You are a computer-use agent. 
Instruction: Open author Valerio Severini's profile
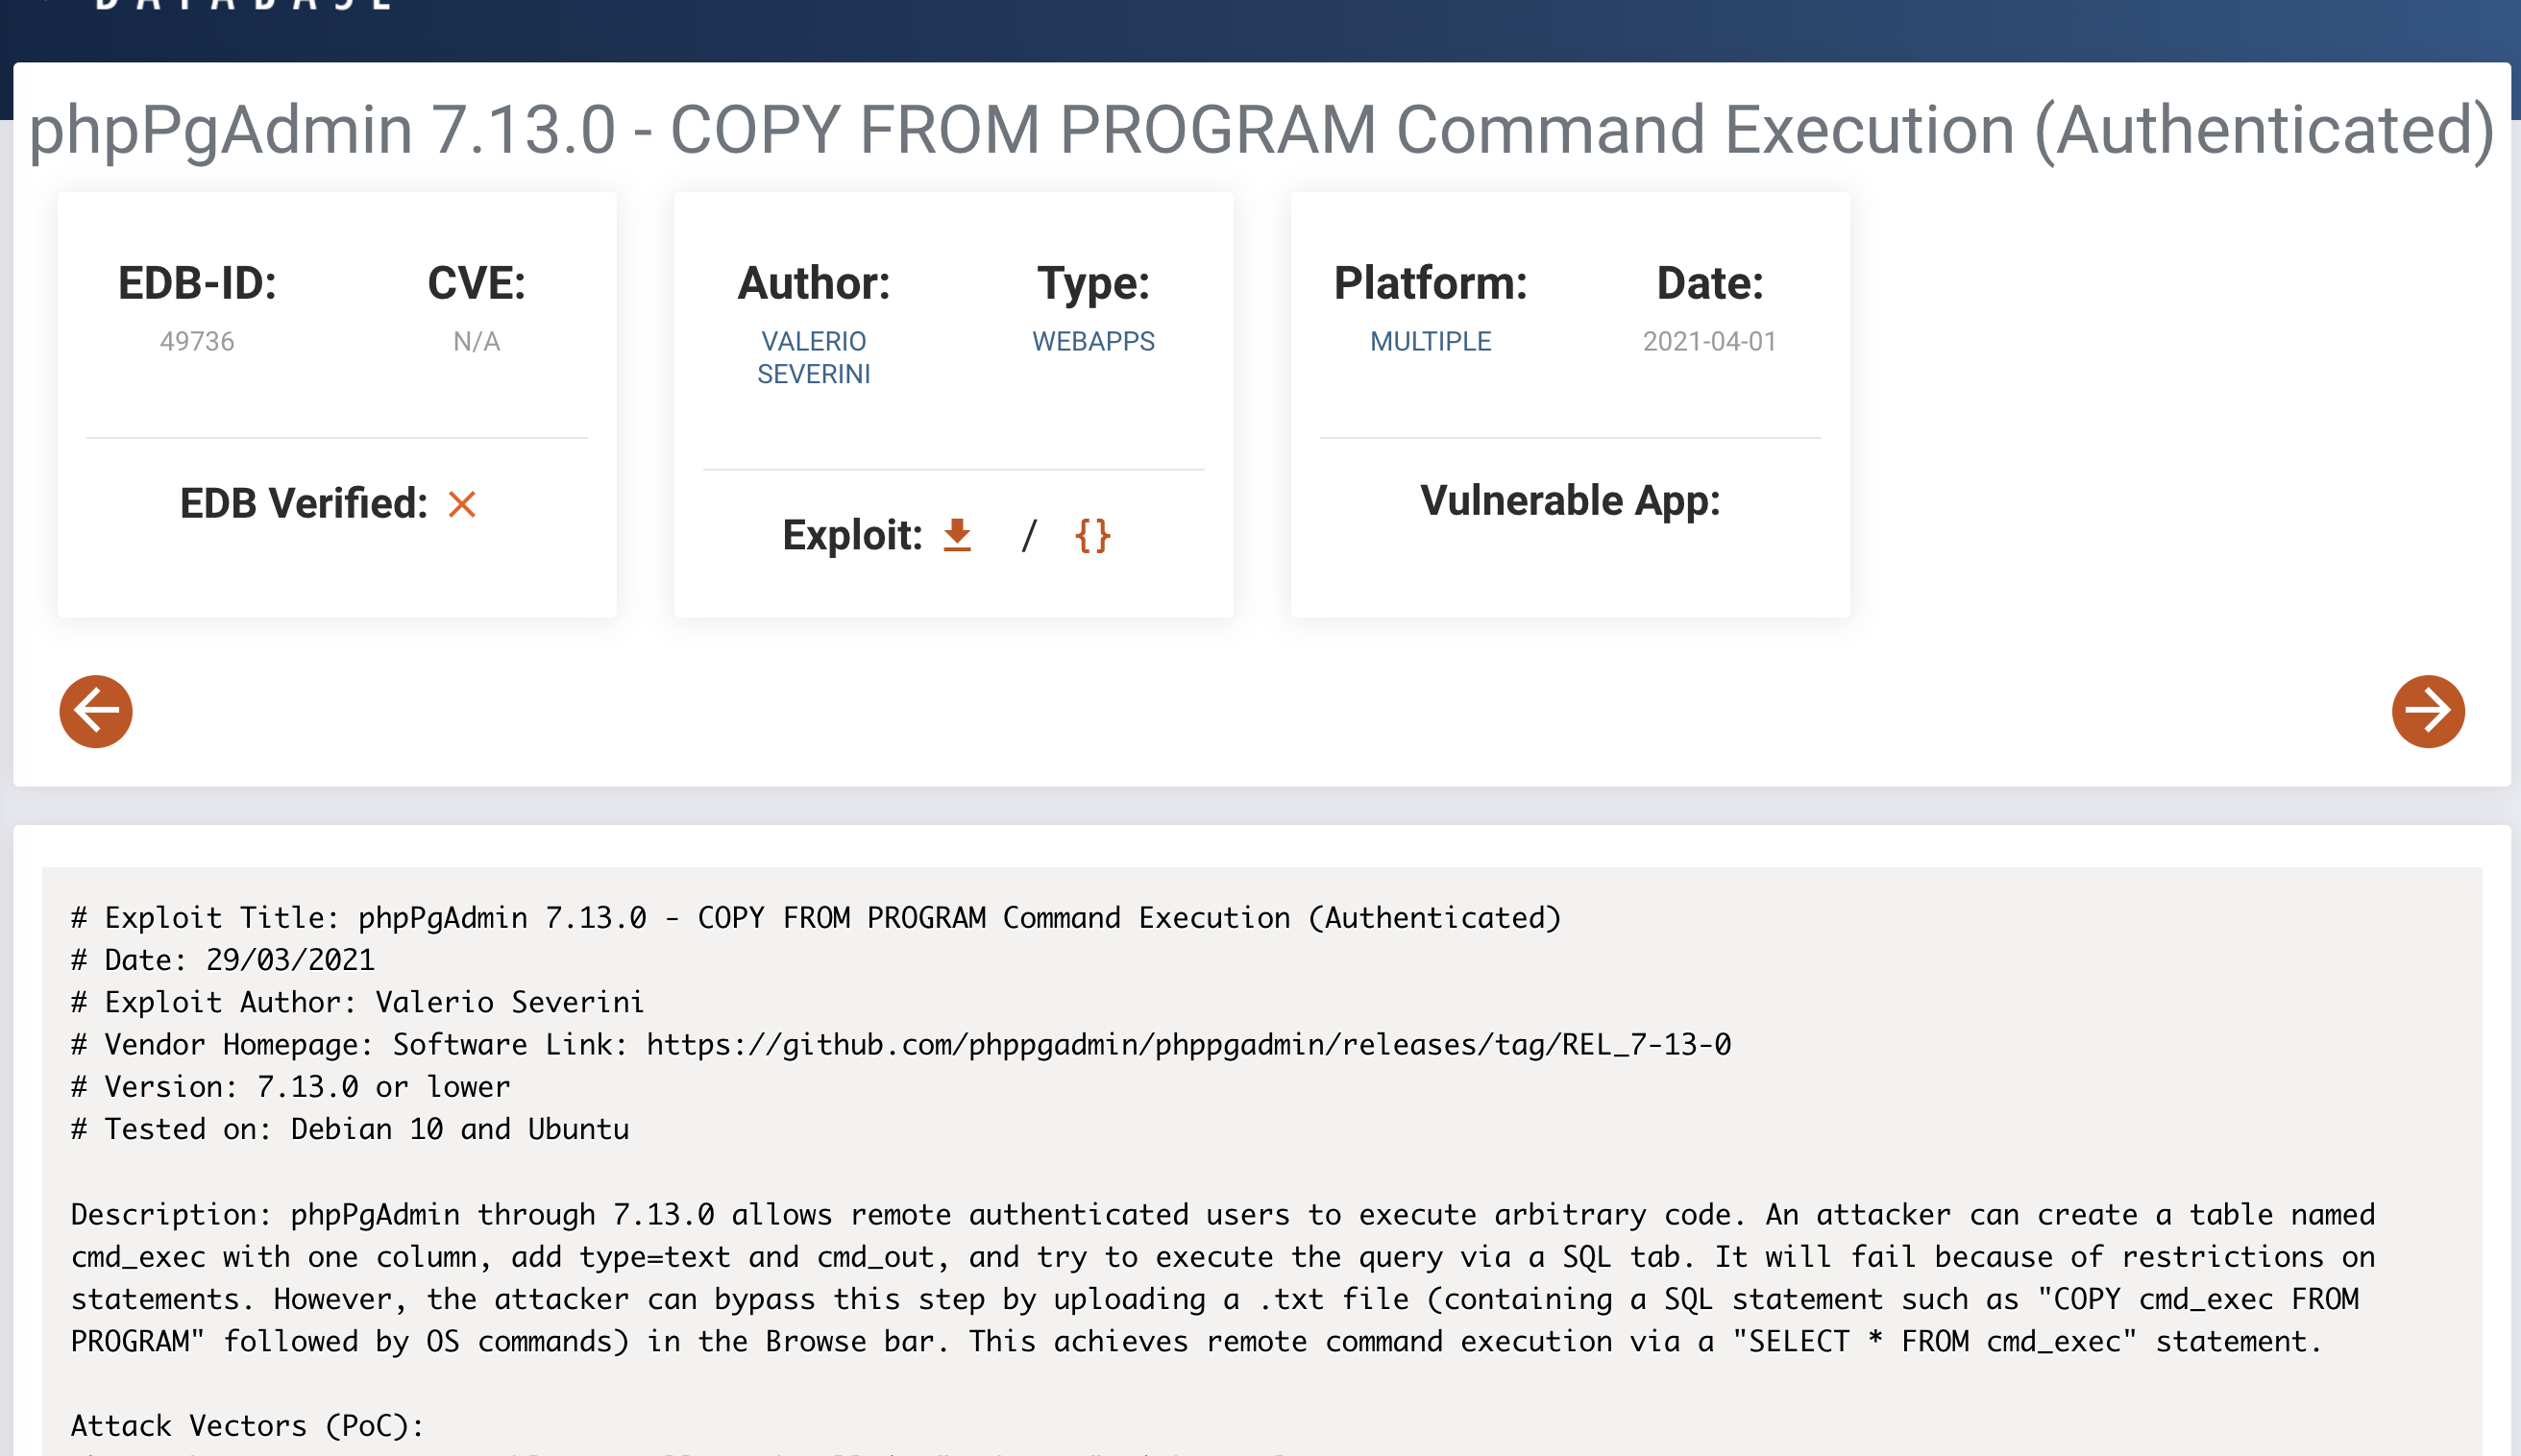click(813, 357)
